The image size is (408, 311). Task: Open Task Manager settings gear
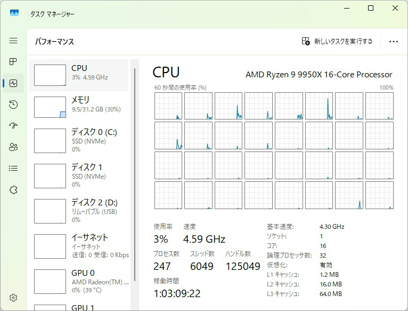[x=13, y=298]
